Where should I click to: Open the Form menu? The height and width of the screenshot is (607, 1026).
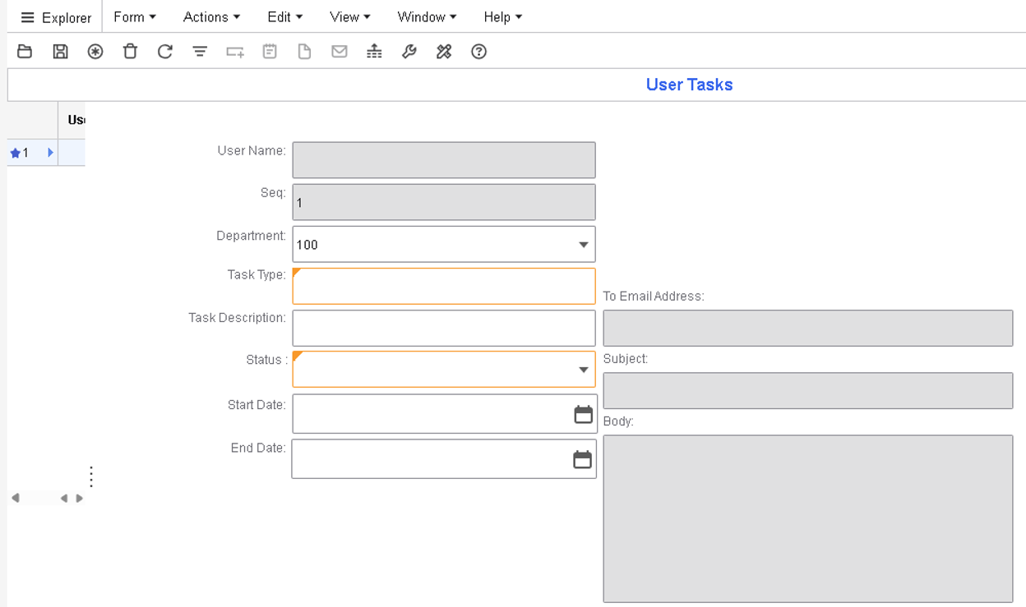tap(135, 17)
